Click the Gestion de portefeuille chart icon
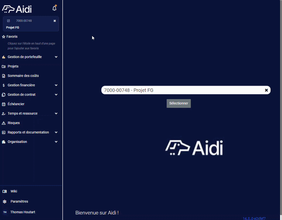Screen dimensions: 282x220 coord(4,57)
